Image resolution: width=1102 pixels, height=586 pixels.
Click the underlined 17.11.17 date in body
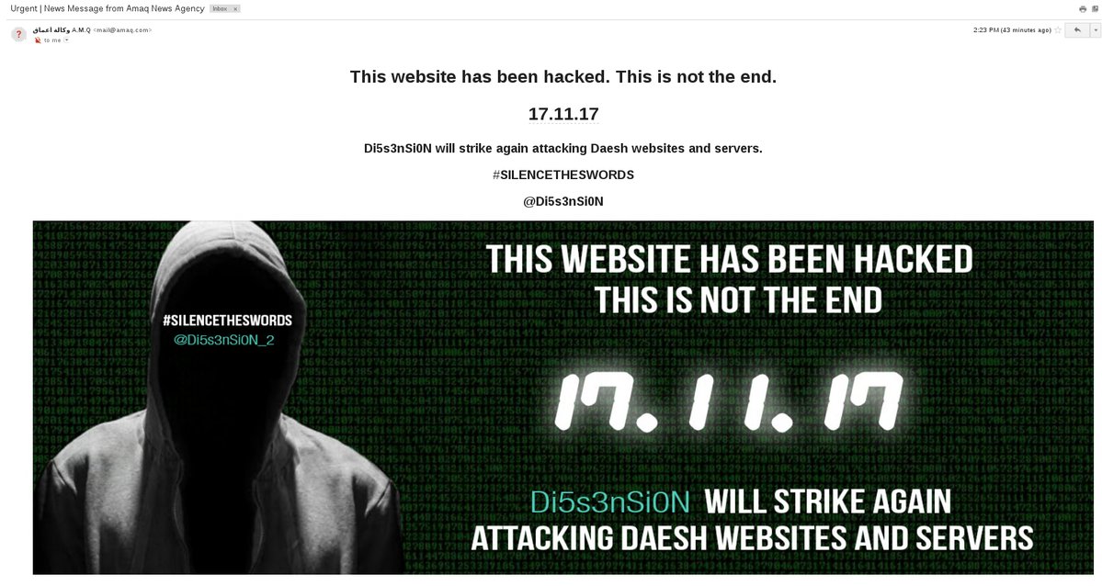coord(562,114)
